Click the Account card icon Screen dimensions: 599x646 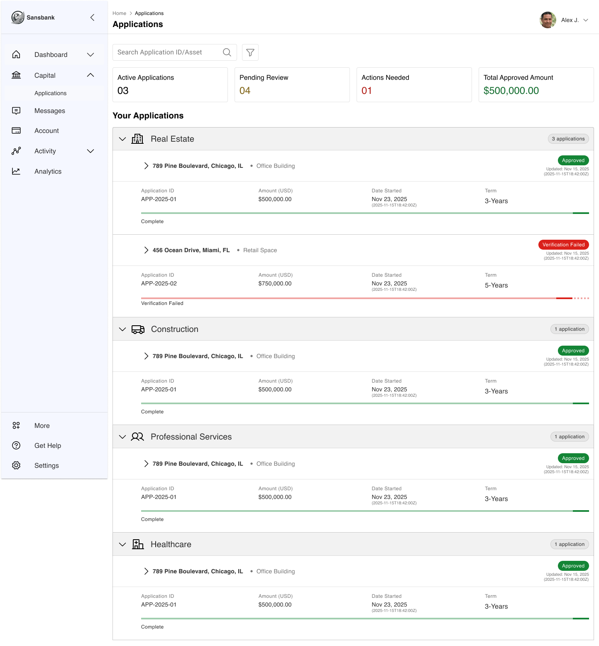point(16,130)
